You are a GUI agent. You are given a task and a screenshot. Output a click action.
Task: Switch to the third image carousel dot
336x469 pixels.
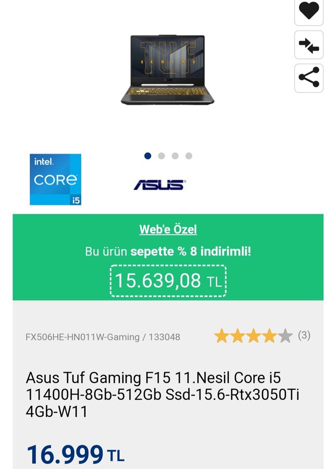click(175, 156)
